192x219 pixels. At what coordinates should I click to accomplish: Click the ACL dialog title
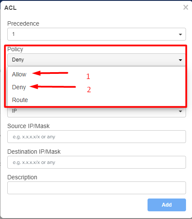tap(10, 8)
